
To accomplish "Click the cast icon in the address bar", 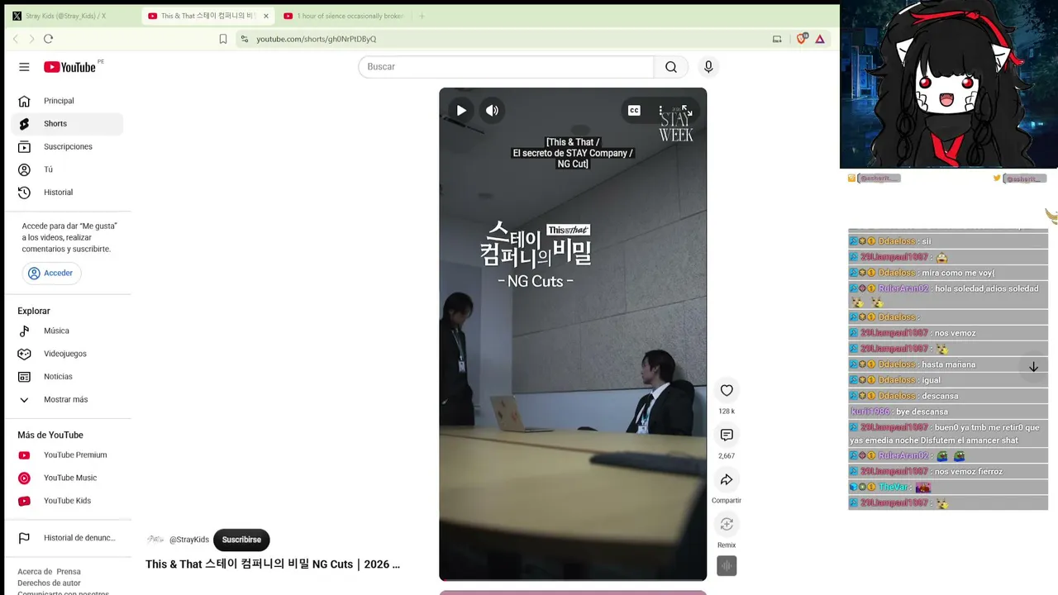I will 777,39.
